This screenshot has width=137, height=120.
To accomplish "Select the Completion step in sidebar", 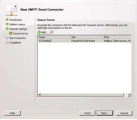I will 15,43.
